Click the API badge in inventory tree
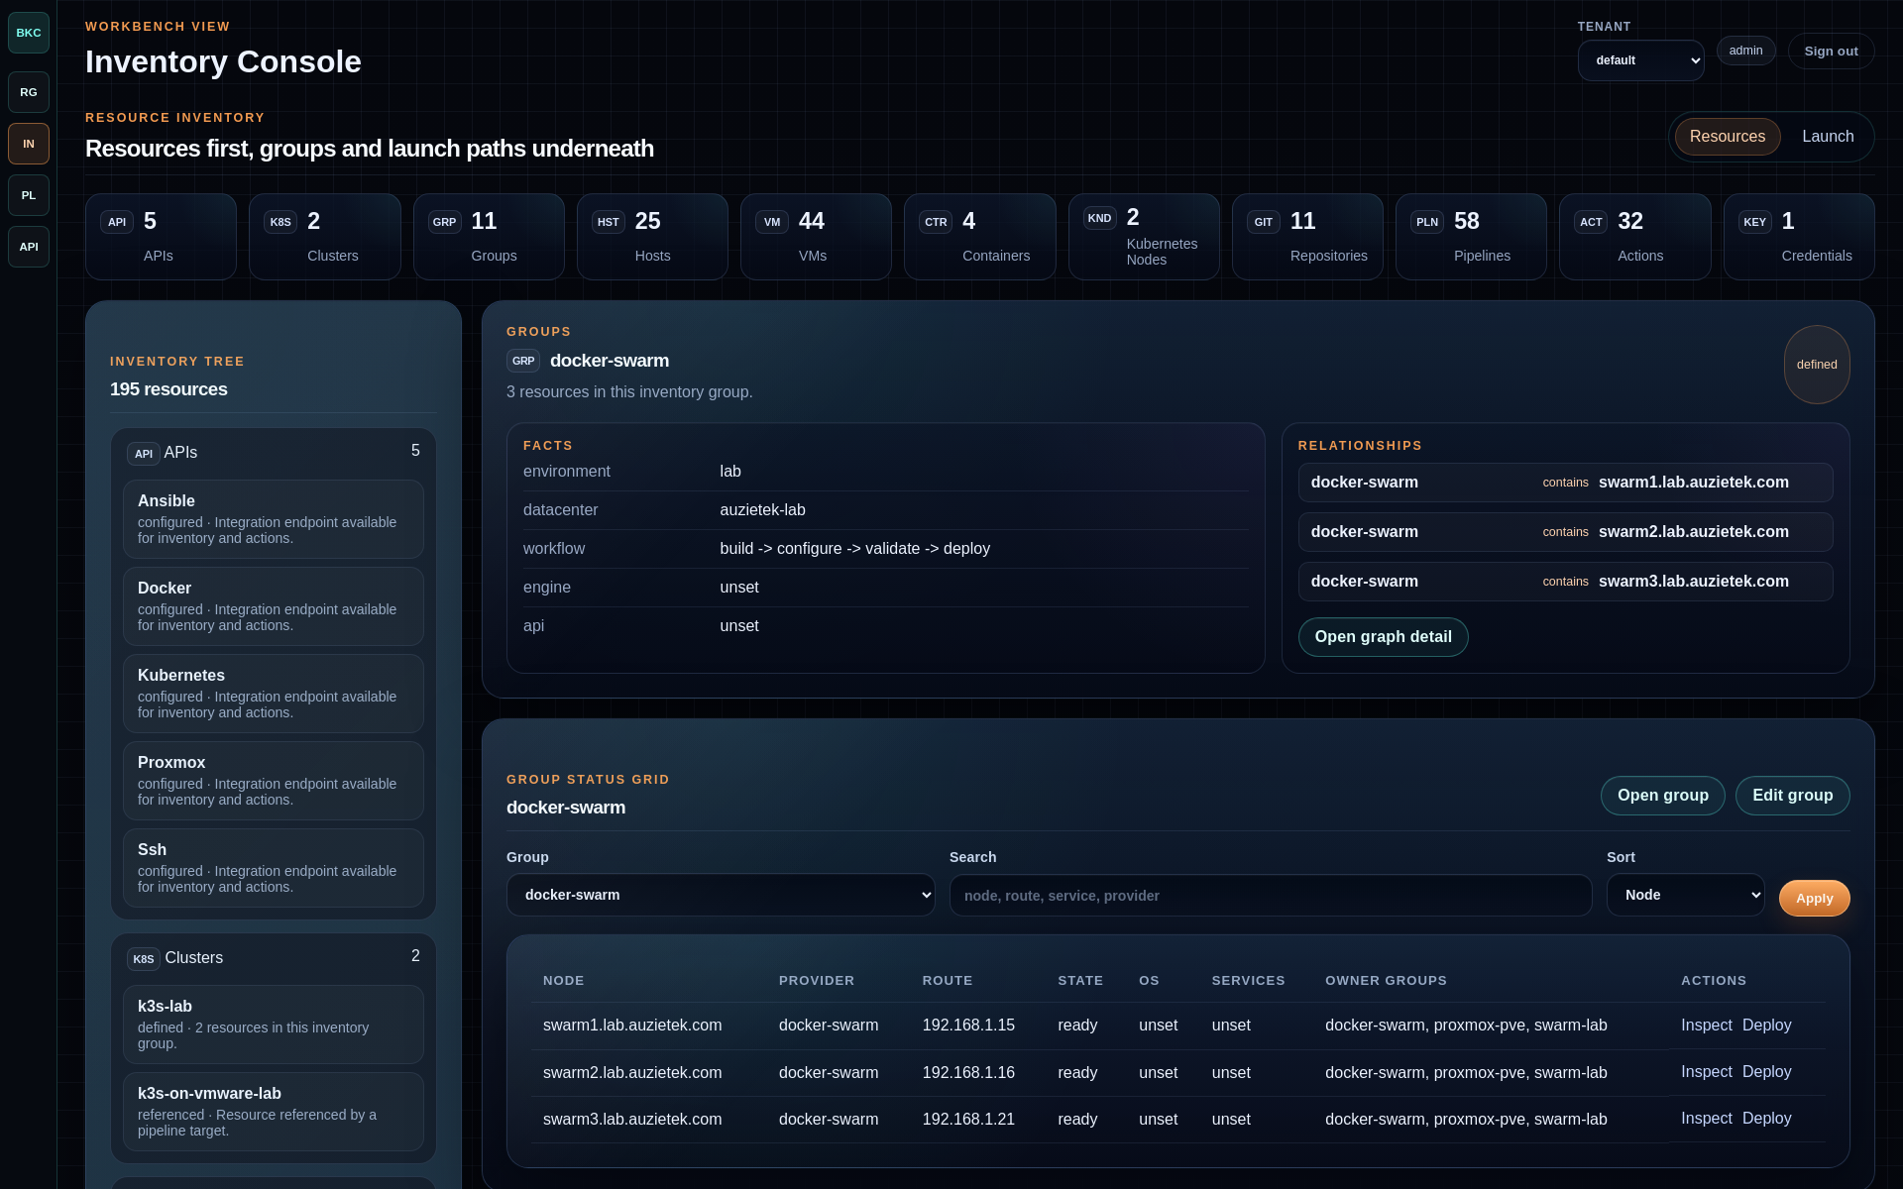The width and height of the screenshot is (1903, 1189). point(144,454)
